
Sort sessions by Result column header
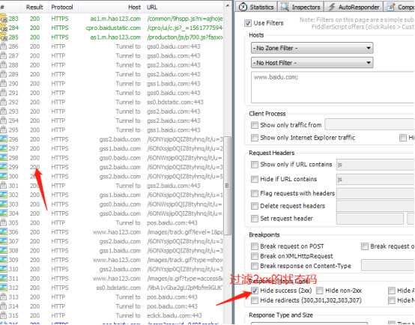coord(34,7)
